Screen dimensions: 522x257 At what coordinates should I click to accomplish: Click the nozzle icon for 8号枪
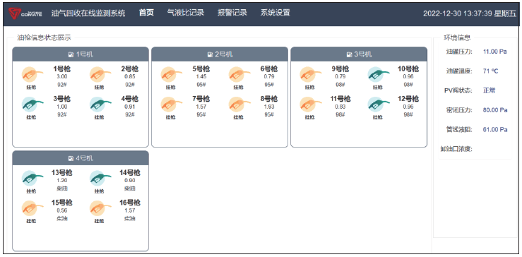239,104
